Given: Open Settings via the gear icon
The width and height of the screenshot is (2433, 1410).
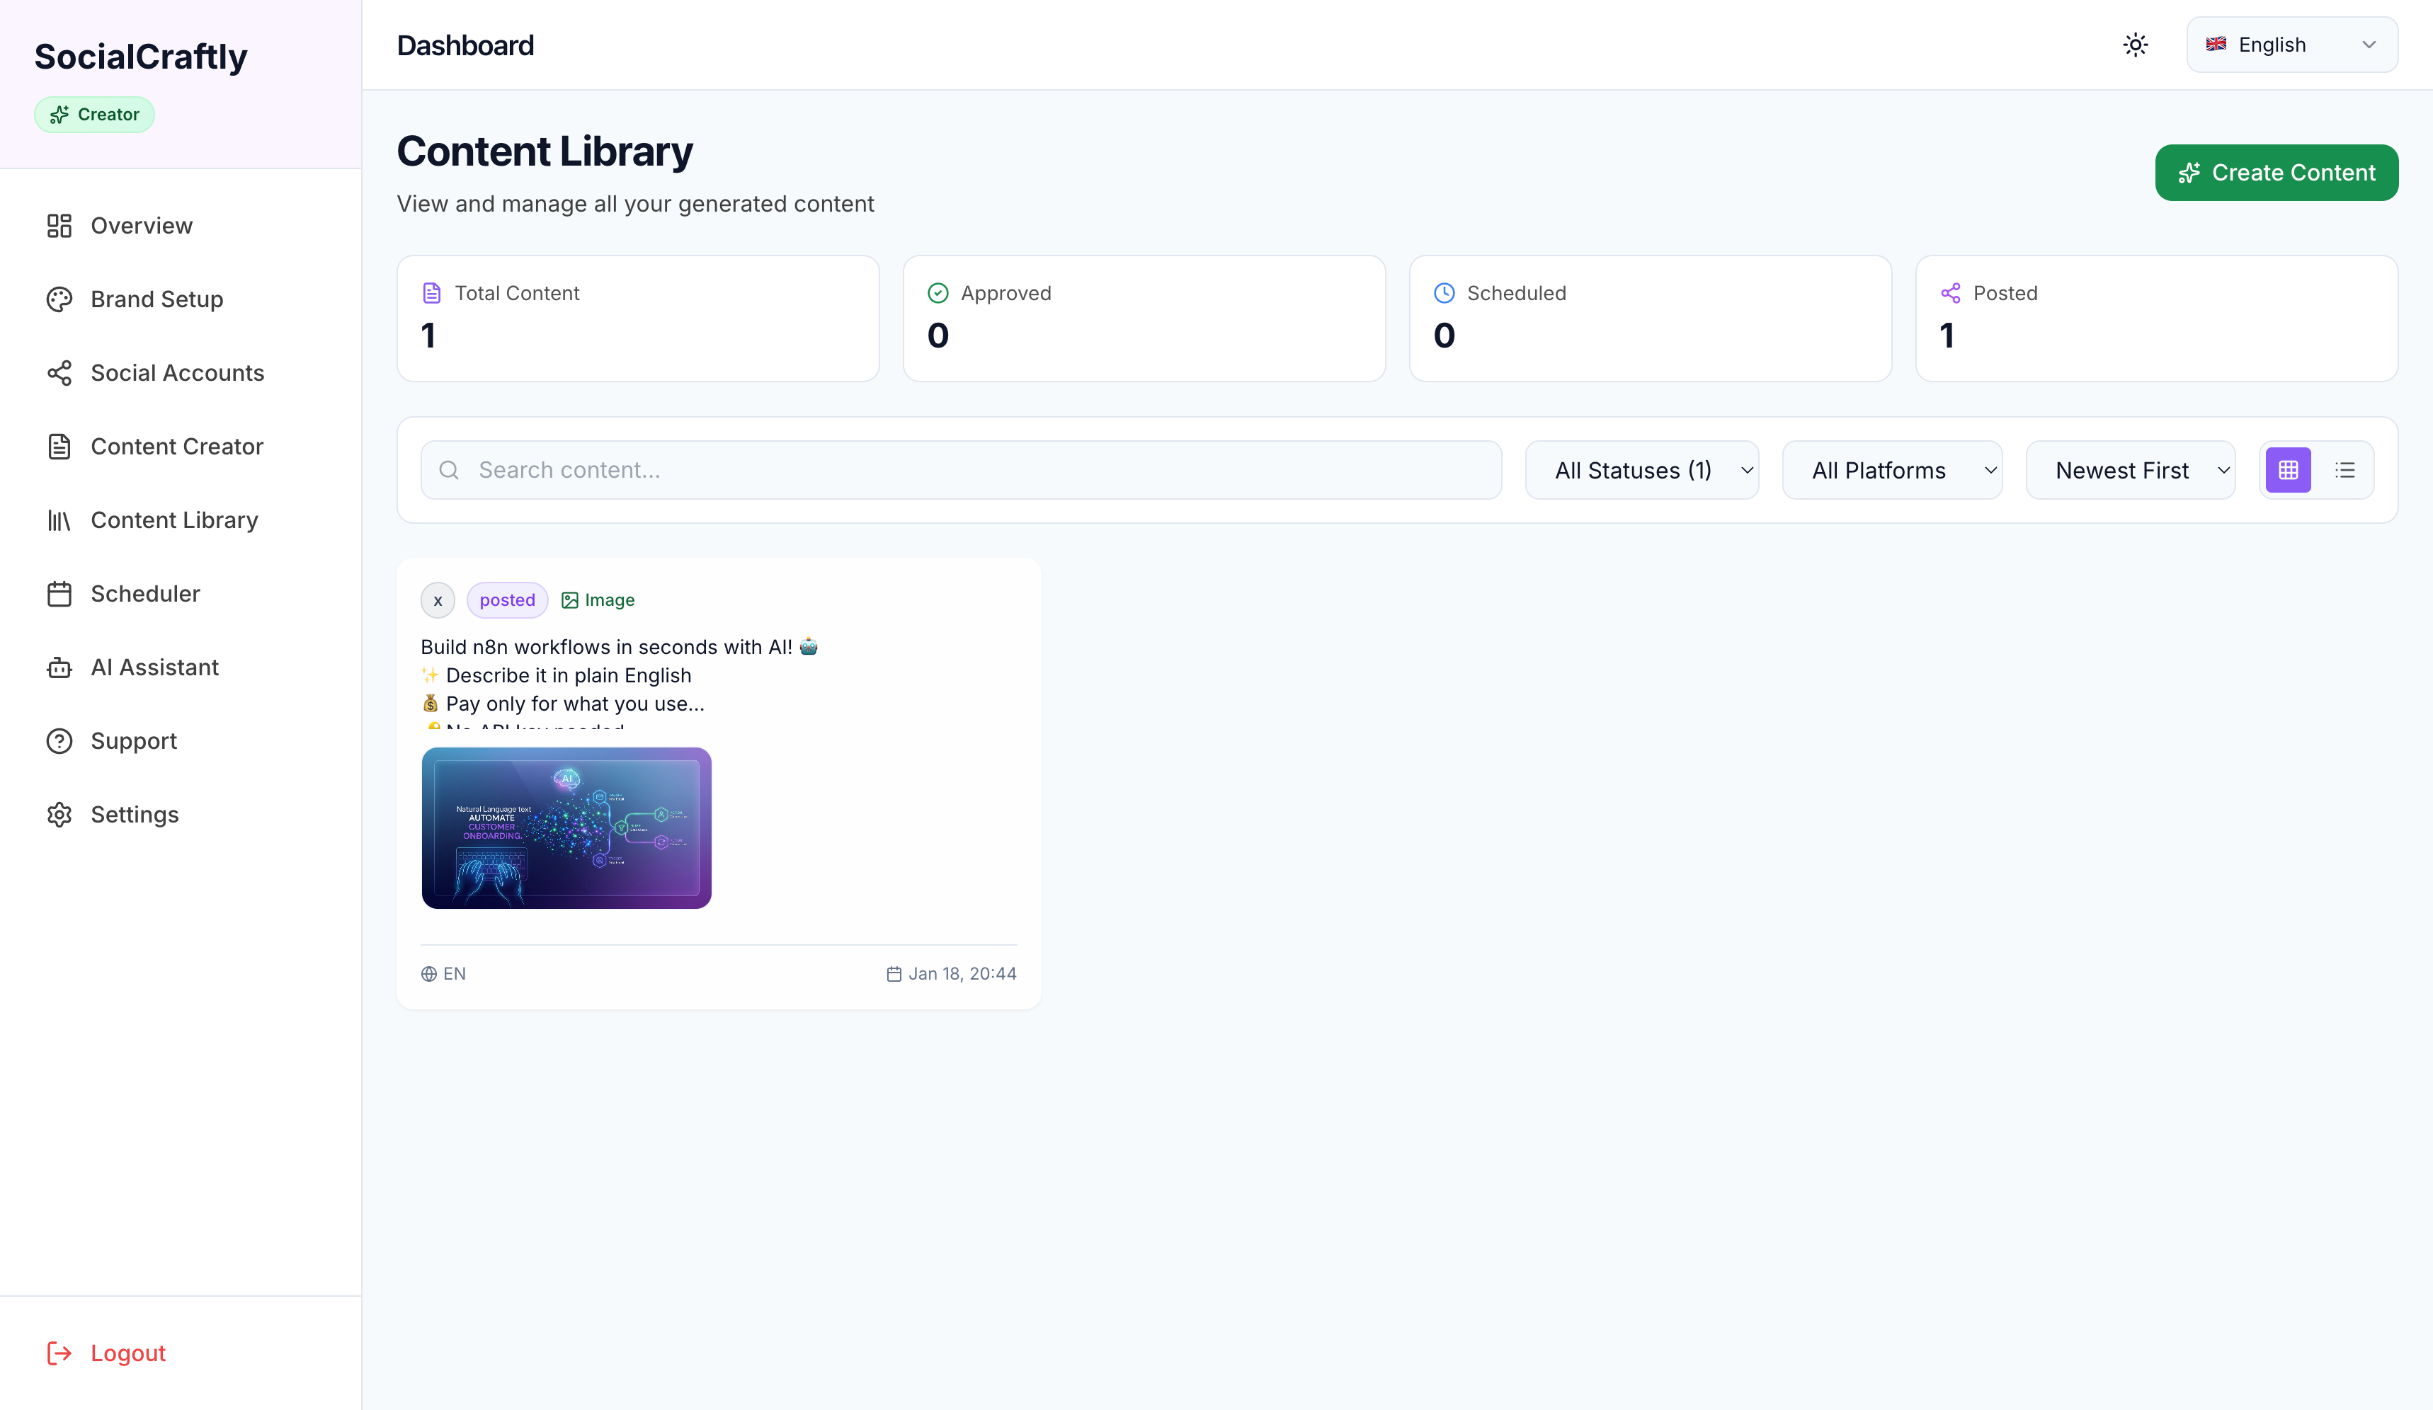Looking at the screenshot, I should [59, 815].
